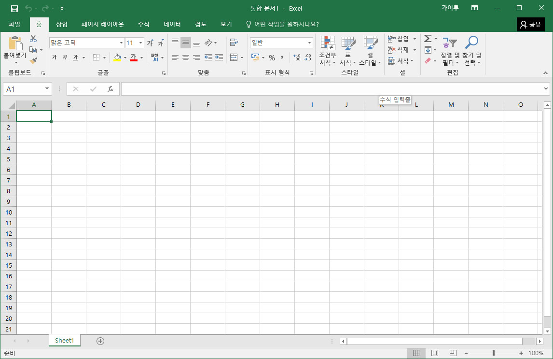Click the yellow fill color button
This screenshot has width=553, height=359.
click(x=117, y=57)
